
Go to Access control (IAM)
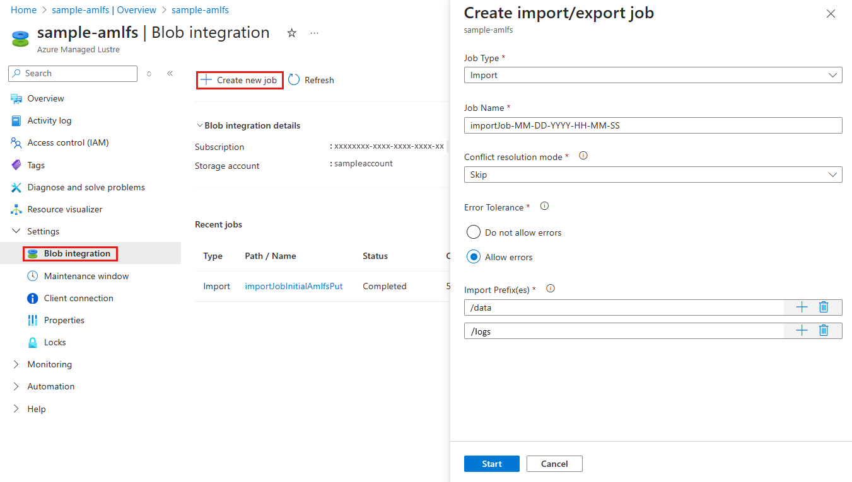pyautogui.click(x=67, y=142)
